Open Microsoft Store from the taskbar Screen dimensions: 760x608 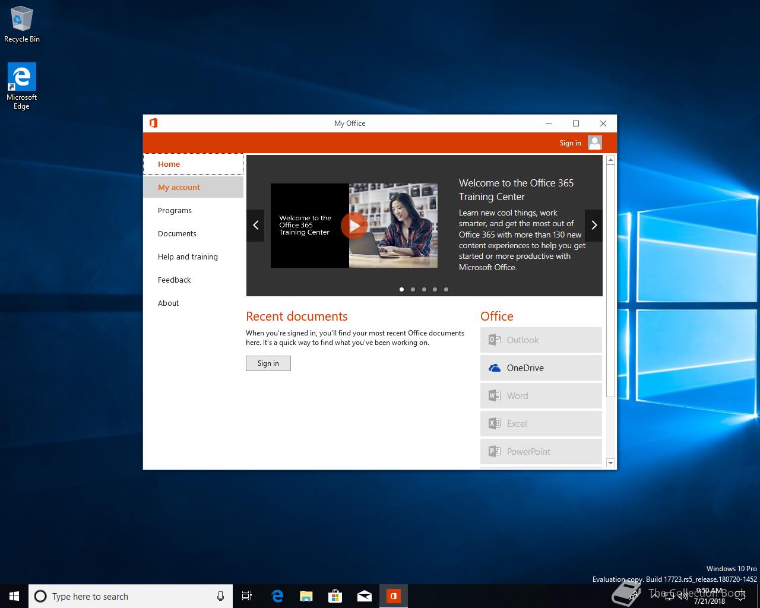tap(335, 596)
